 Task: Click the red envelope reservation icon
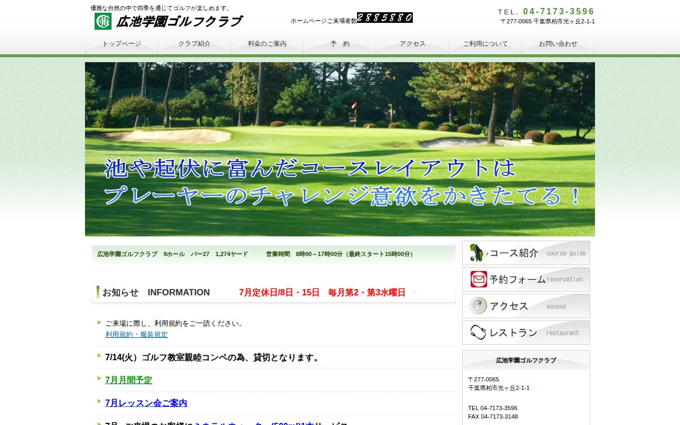(479, 279)
